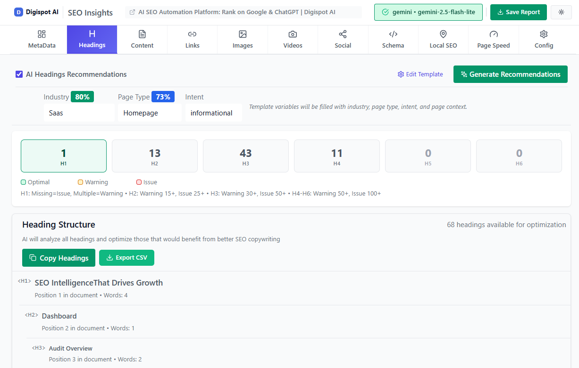Click the Export CSV button
This screenshot has height=368, width=579.
click(x=126, y=258)
